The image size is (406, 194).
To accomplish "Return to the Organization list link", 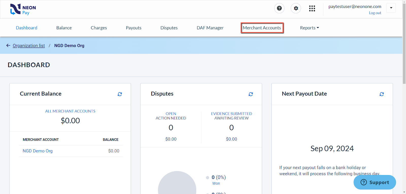I will (29, 46).
